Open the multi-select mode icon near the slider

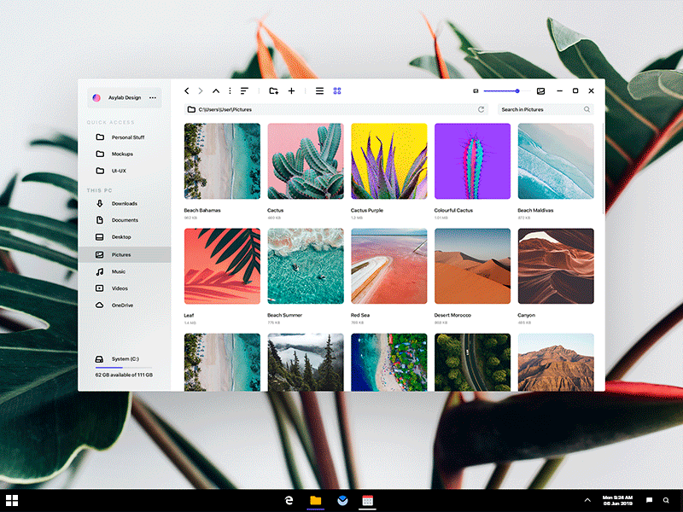540,90
